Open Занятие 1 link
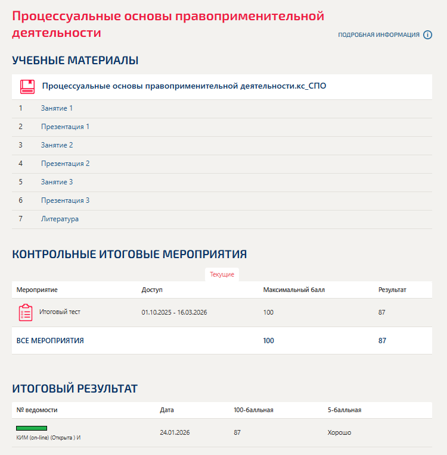This screenshot has height=455, width=447. click(57, 108)
